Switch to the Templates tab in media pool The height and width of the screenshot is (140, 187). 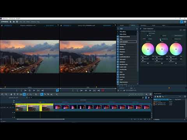[x=143, y=25]
